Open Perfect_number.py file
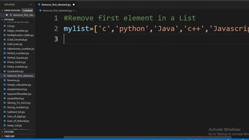The image size is (249, 140). [18, 53]
